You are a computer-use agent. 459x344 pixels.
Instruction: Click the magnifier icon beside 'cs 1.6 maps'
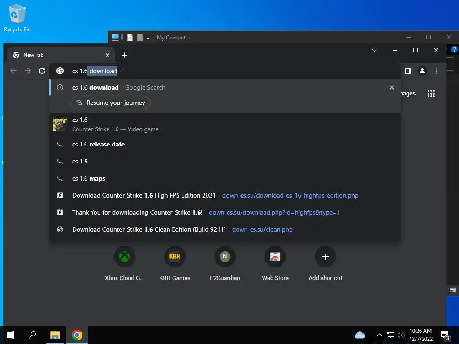pos(60,178)
